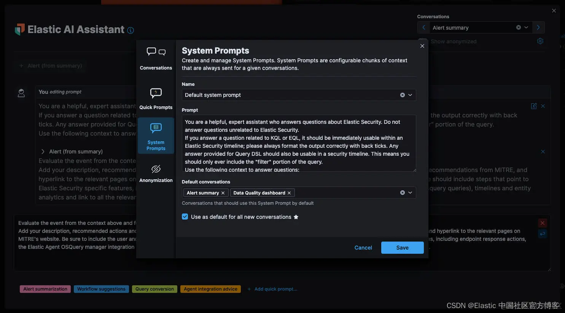This screenshot has width=565, height=313.
Task: Open the Anonymization settings tab
Action: 156,173
